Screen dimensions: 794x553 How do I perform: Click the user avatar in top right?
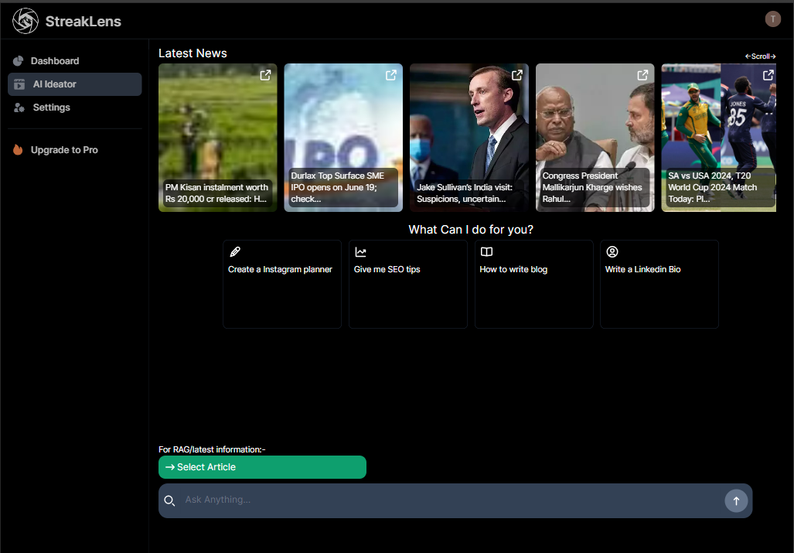click(772, 19)
